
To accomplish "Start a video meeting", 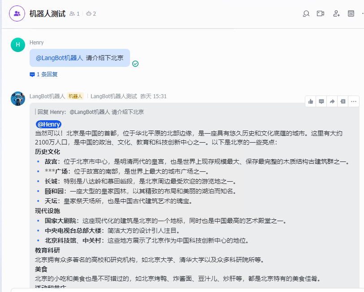I will click(x=321, y=14).
